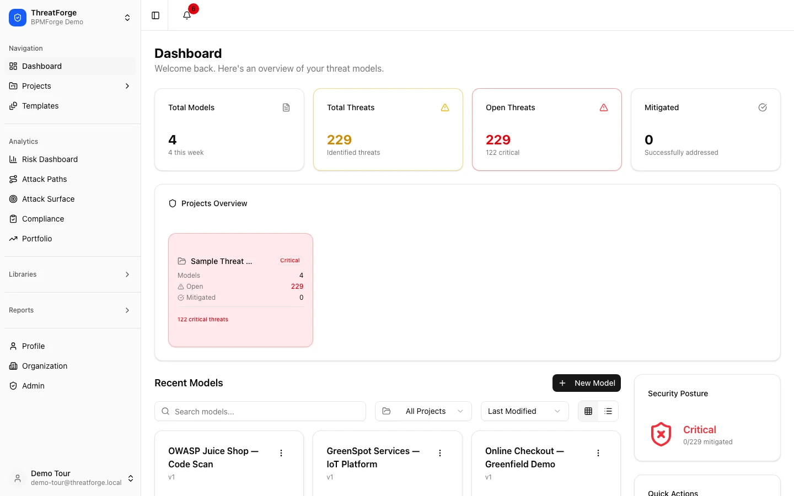Switch to list view of models
Image resolution: width=794 pixels, height=496 pixels.
[608, 411]
